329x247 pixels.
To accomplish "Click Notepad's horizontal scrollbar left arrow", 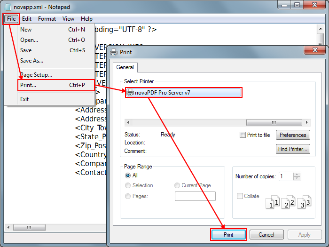I will click(x=8, y=227).
